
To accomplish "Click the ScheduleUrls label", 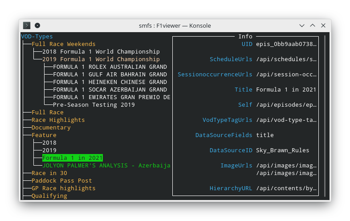I will tap(231, 59).
